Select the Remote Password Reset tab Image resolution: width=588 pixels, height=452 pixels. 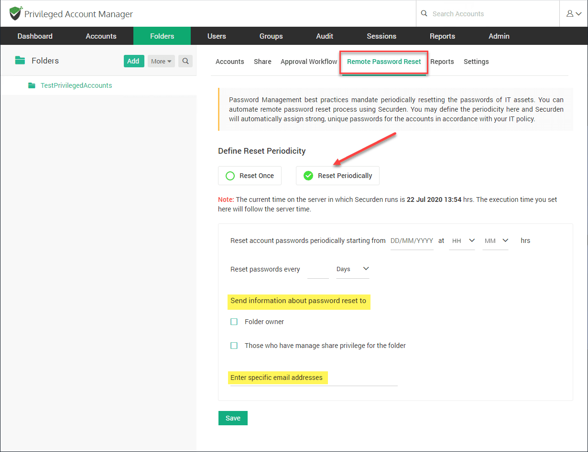pyautogui.click(x=384, y=62)
